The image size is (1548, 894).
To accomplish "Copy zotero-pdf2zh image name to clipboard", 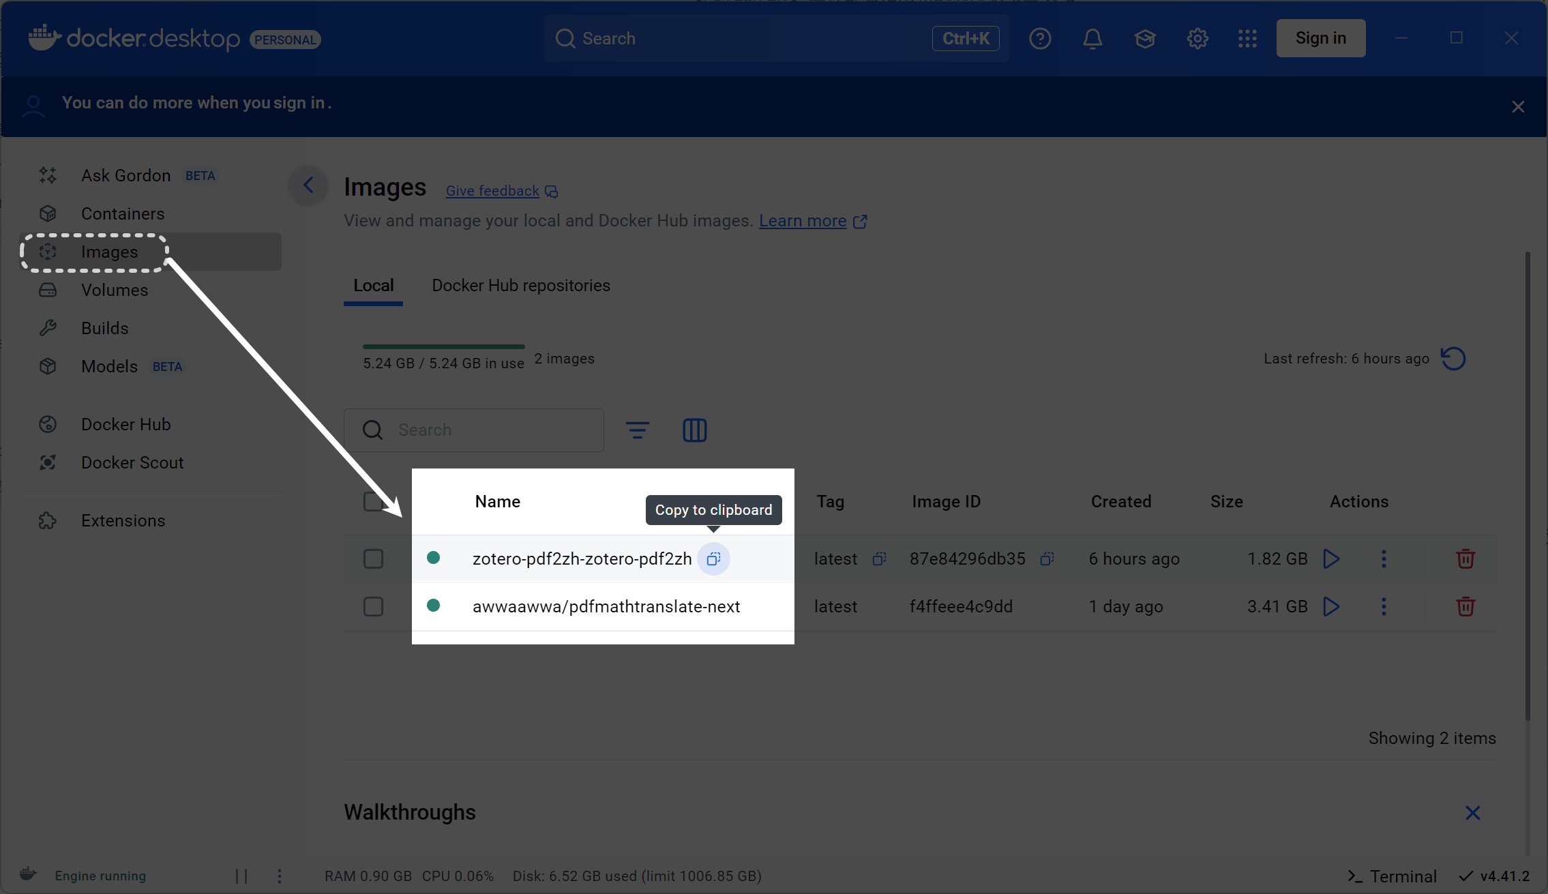I will click(713, 559).
